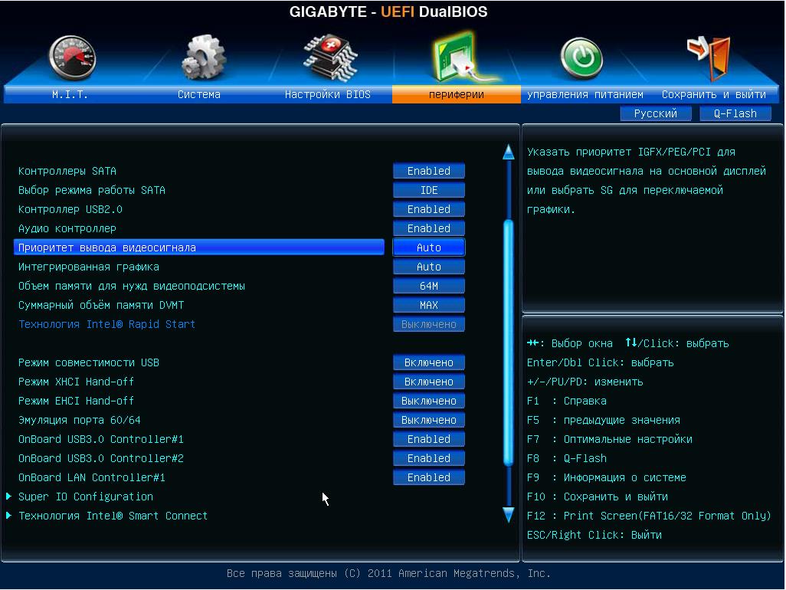
Task: Select the BIOS settings chip icon
Action: coord(330,57)
